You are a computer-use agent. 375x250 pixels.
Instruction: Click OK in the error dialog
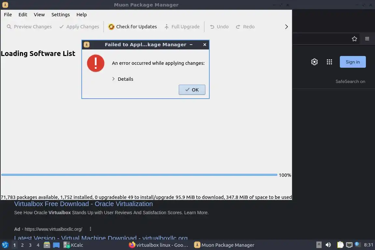[x=192, y=90]
